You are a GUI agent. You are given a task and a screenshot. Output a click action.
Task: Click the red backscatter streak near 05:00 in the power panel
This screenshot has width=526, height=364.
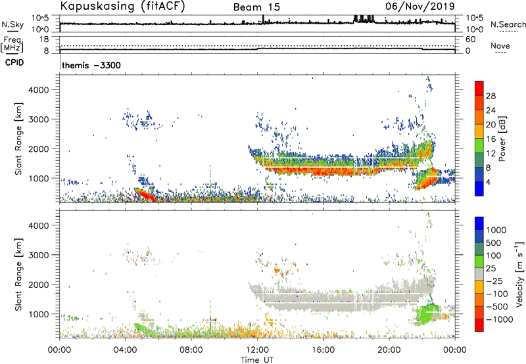tap(145, 194)
